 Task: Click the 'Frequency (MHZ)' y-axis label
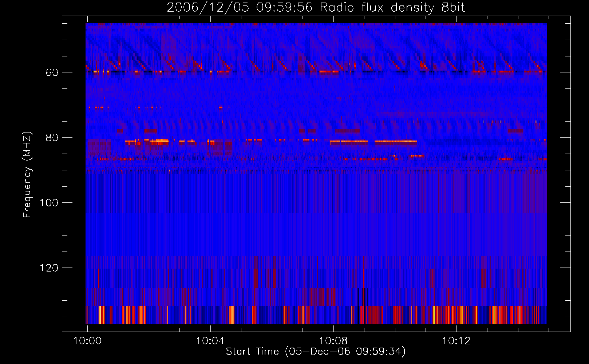27,174
